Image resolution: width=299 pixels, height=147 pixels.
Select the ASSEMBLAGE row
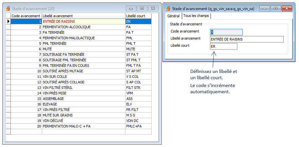[53, 98]
